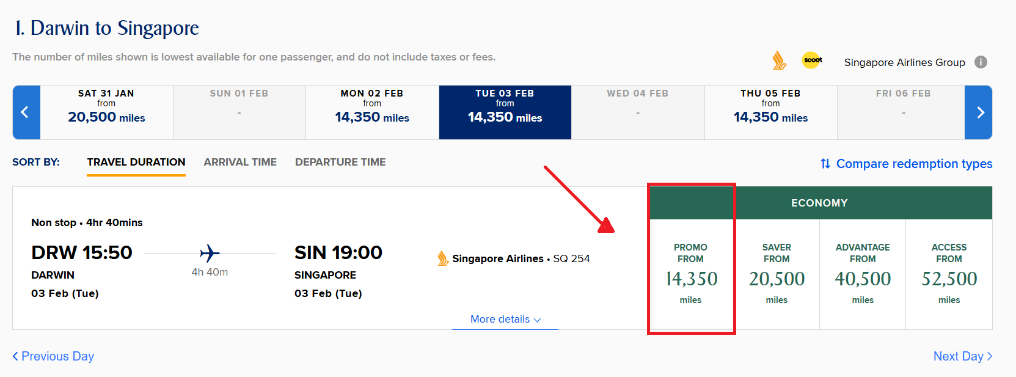
Task: Select the THU 05 FEB date option
Action: click(x=770, y=112)
